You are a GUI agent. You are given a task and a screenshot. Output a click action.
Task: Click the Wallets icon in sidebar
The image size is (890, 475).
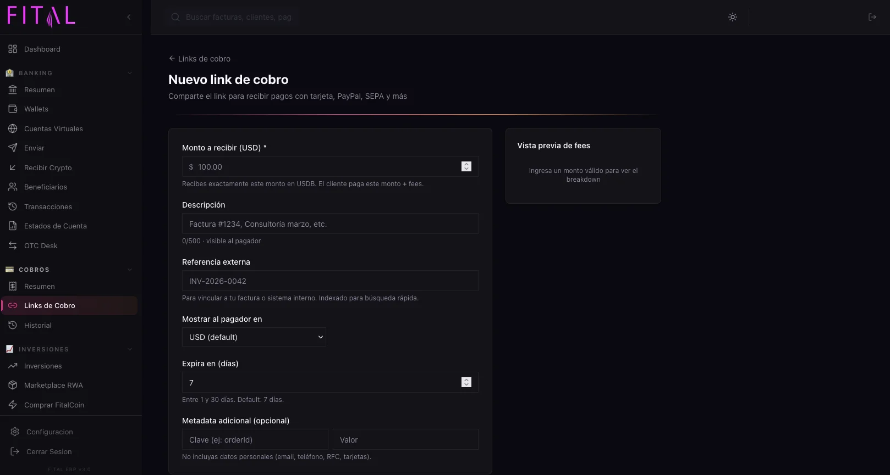[13, 109]
